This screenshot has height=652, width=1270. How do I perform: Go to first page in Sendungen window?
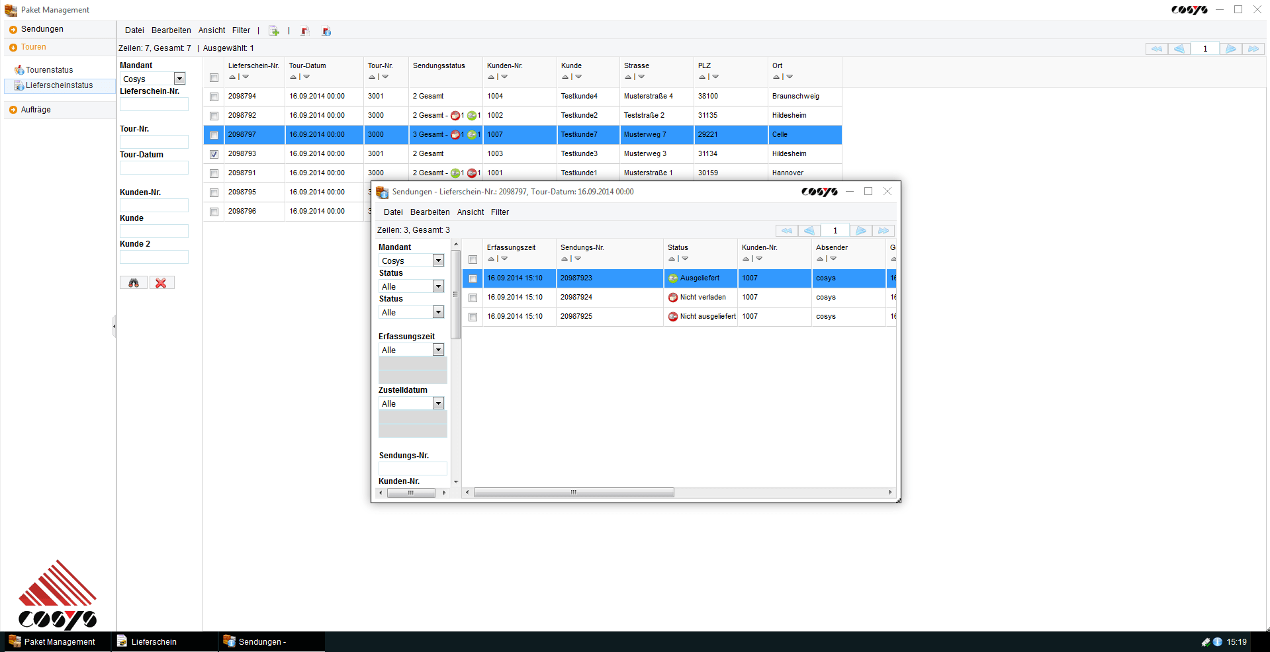pos(786,231)
